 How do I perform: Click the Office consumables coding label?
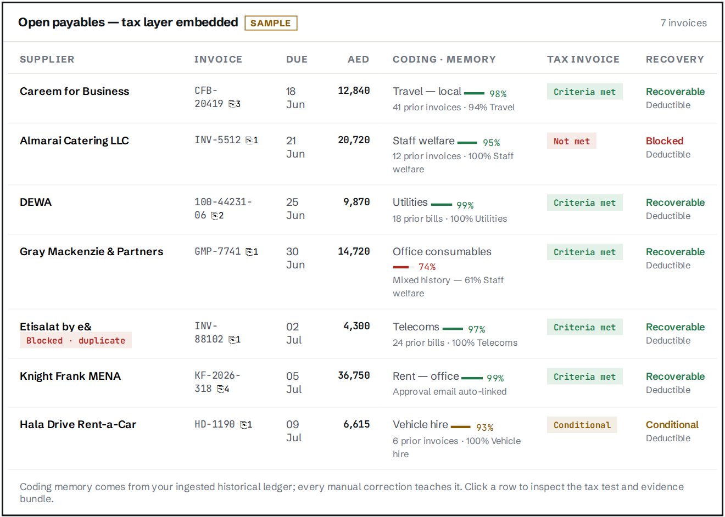coord(442,252)
